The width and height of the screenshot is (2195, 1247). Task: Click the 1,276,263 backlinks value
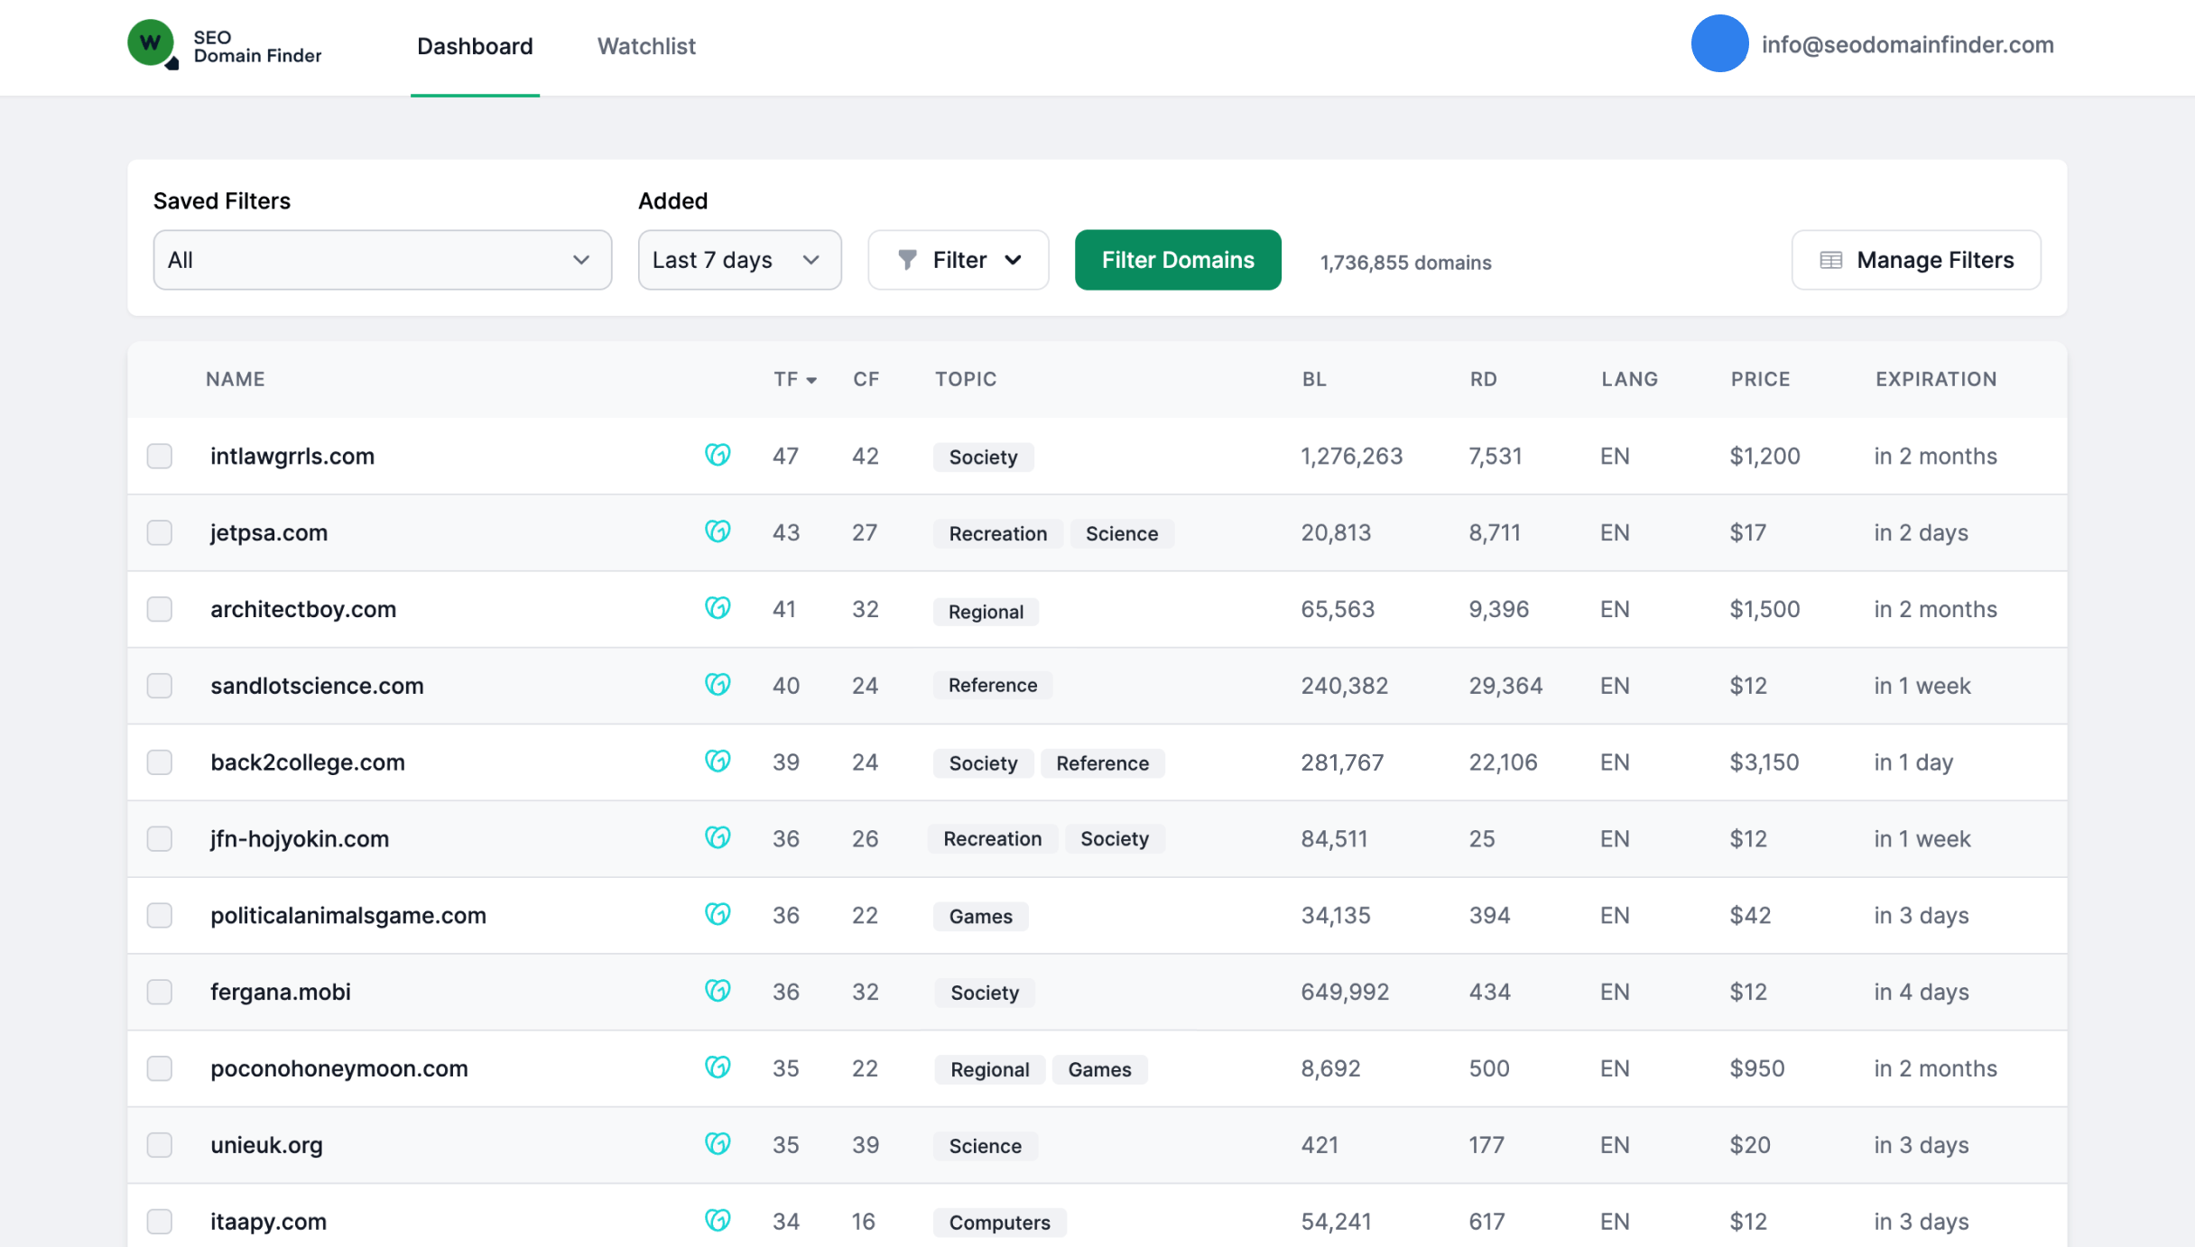pyautogui.click(x=1351, y=456)
